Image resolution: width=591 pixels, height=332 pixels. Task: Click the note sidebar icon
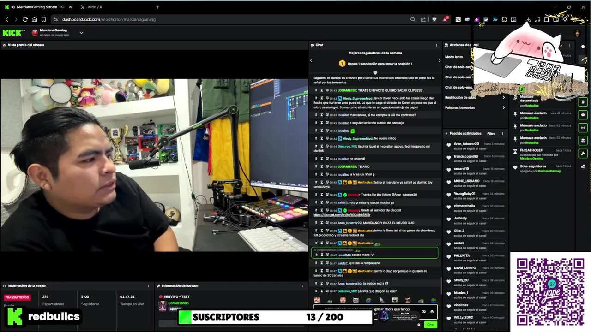point(583,102)
